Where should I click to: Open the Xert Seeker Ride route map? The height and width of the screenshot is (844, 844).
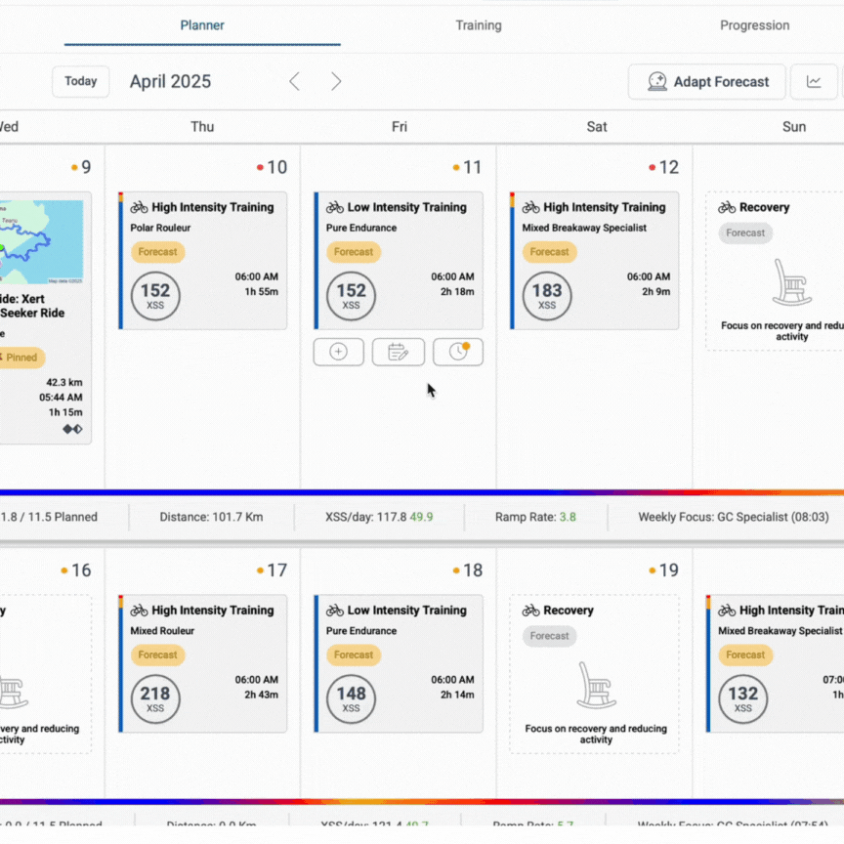click(41, 242)
